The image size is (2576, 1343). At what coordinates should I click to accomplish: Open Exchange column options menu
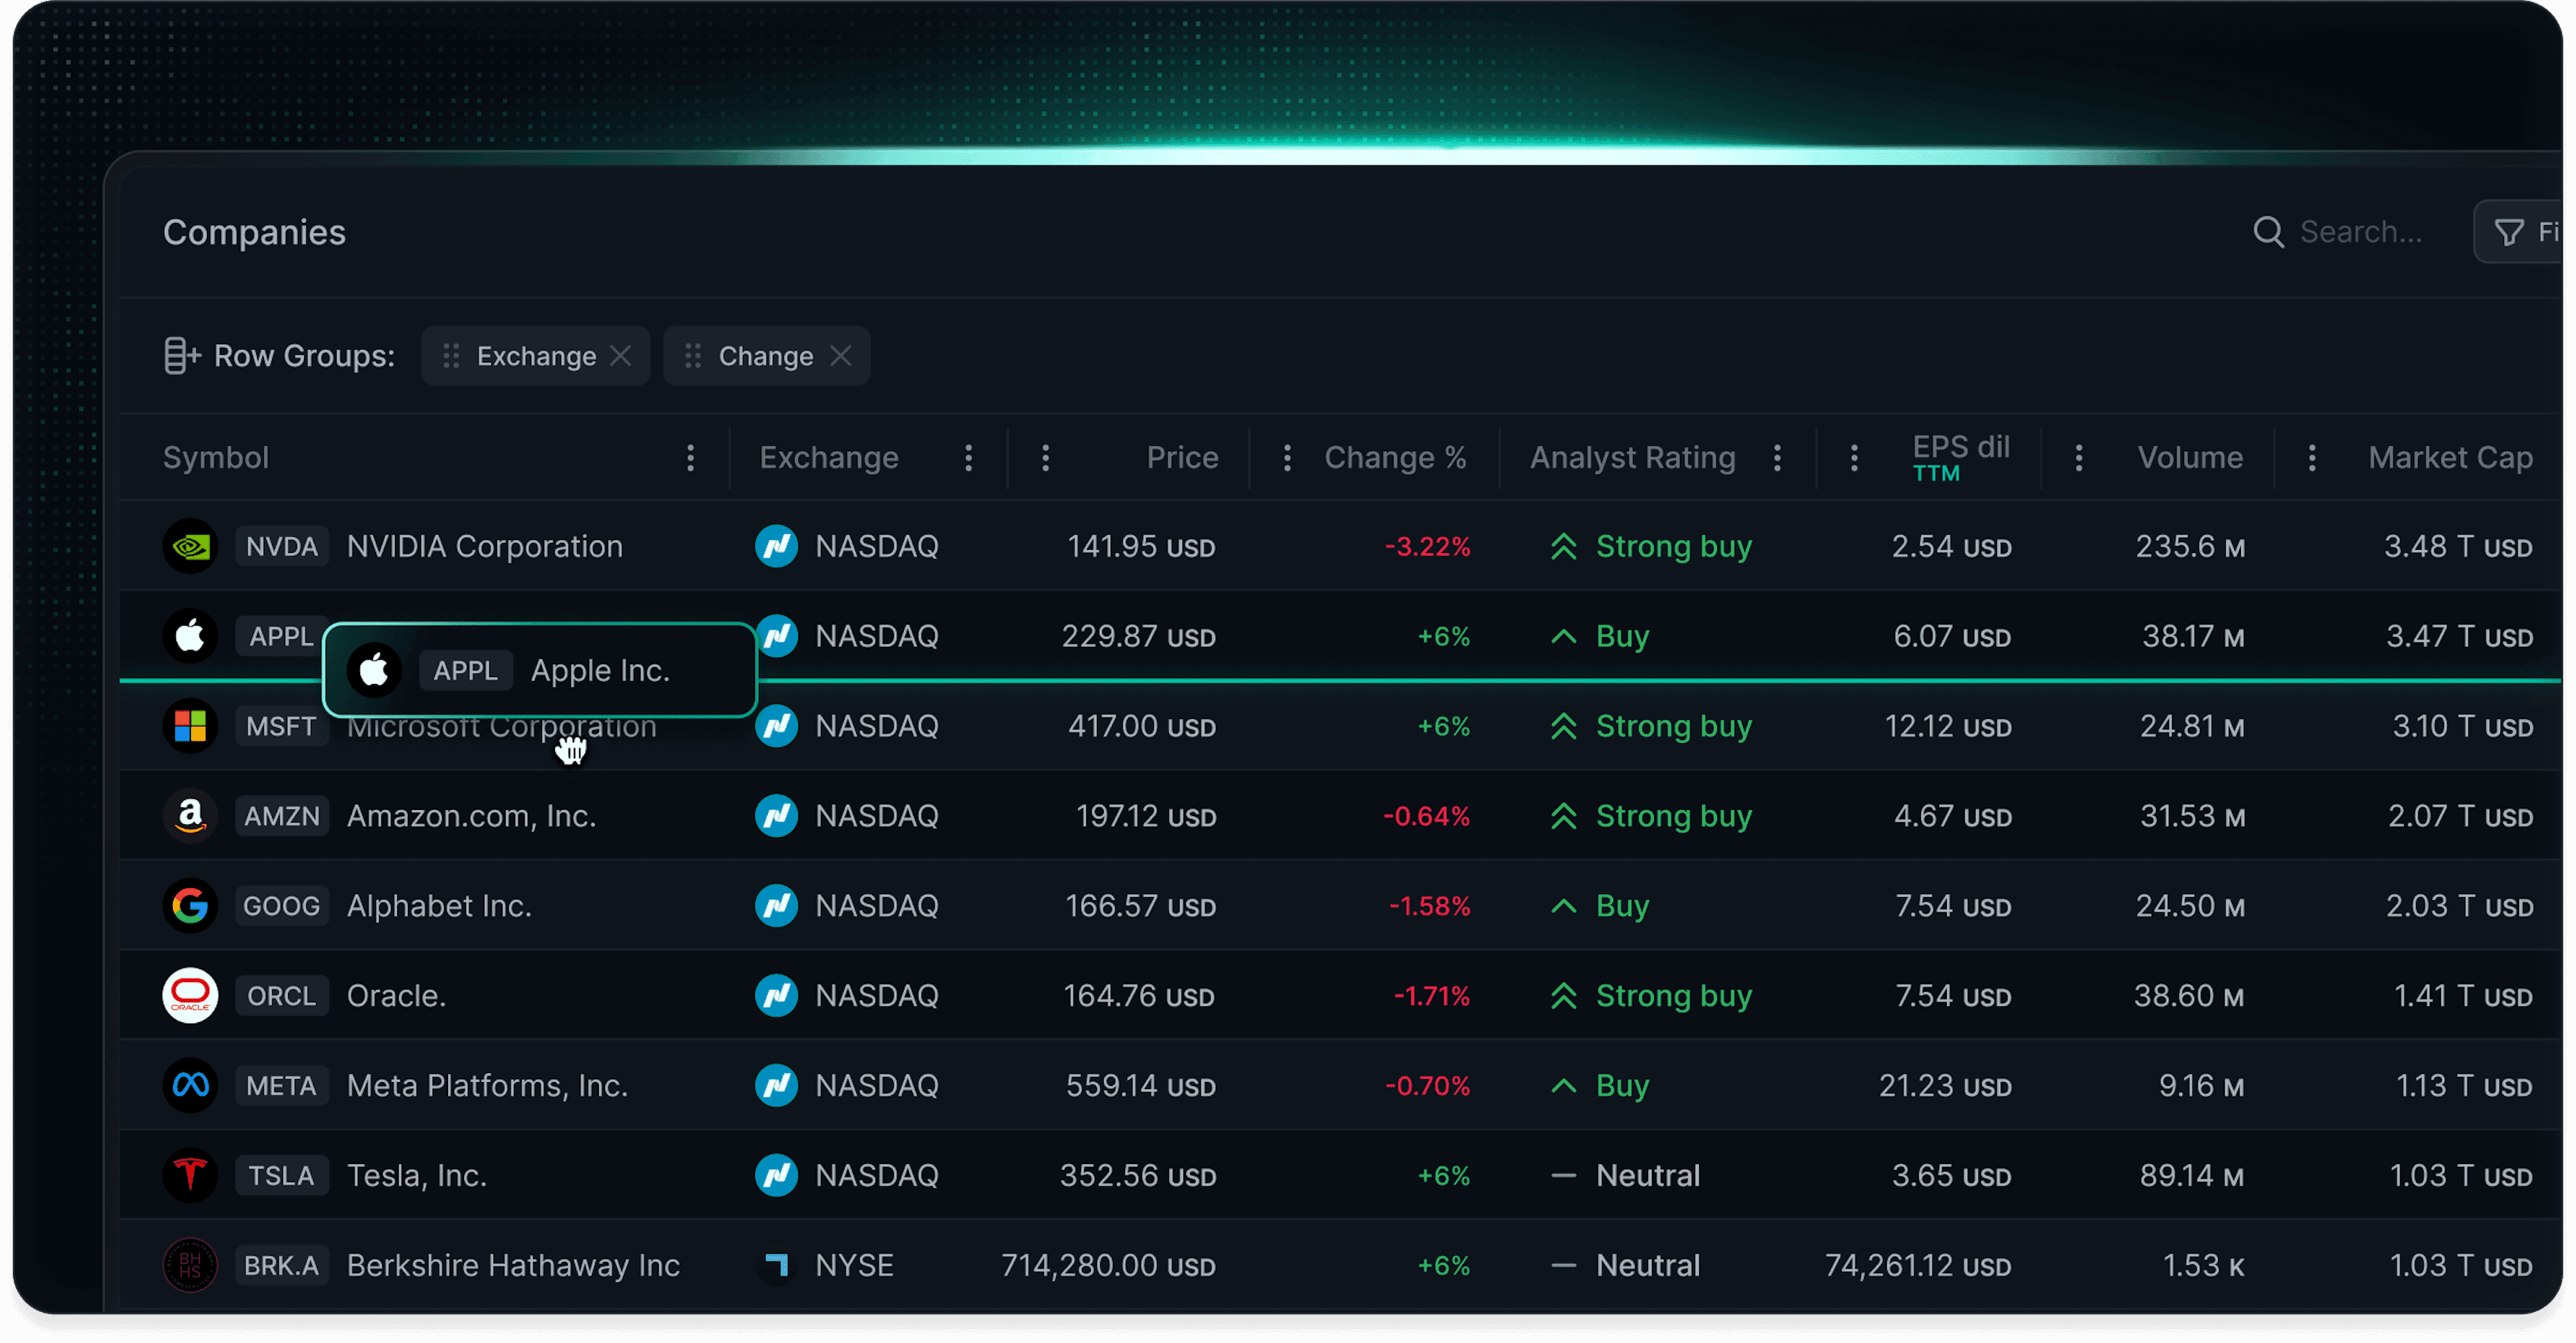tap(968, 458)
